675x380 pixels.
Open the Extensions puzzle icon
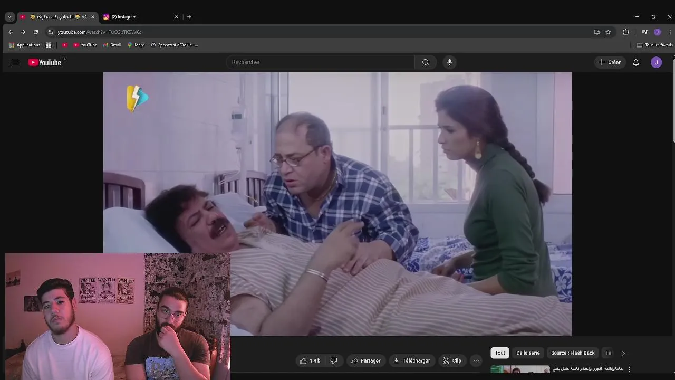(626, 32)
